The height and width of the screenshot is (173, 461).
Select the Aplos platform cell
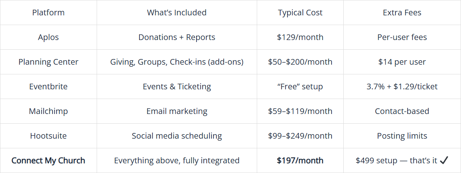coord(48,37)
